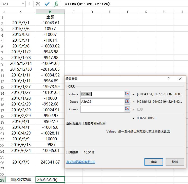Viewport: 188px width, 184px height.
Task: Select cell with date 2016/1/28
Action: coord(21,98)
